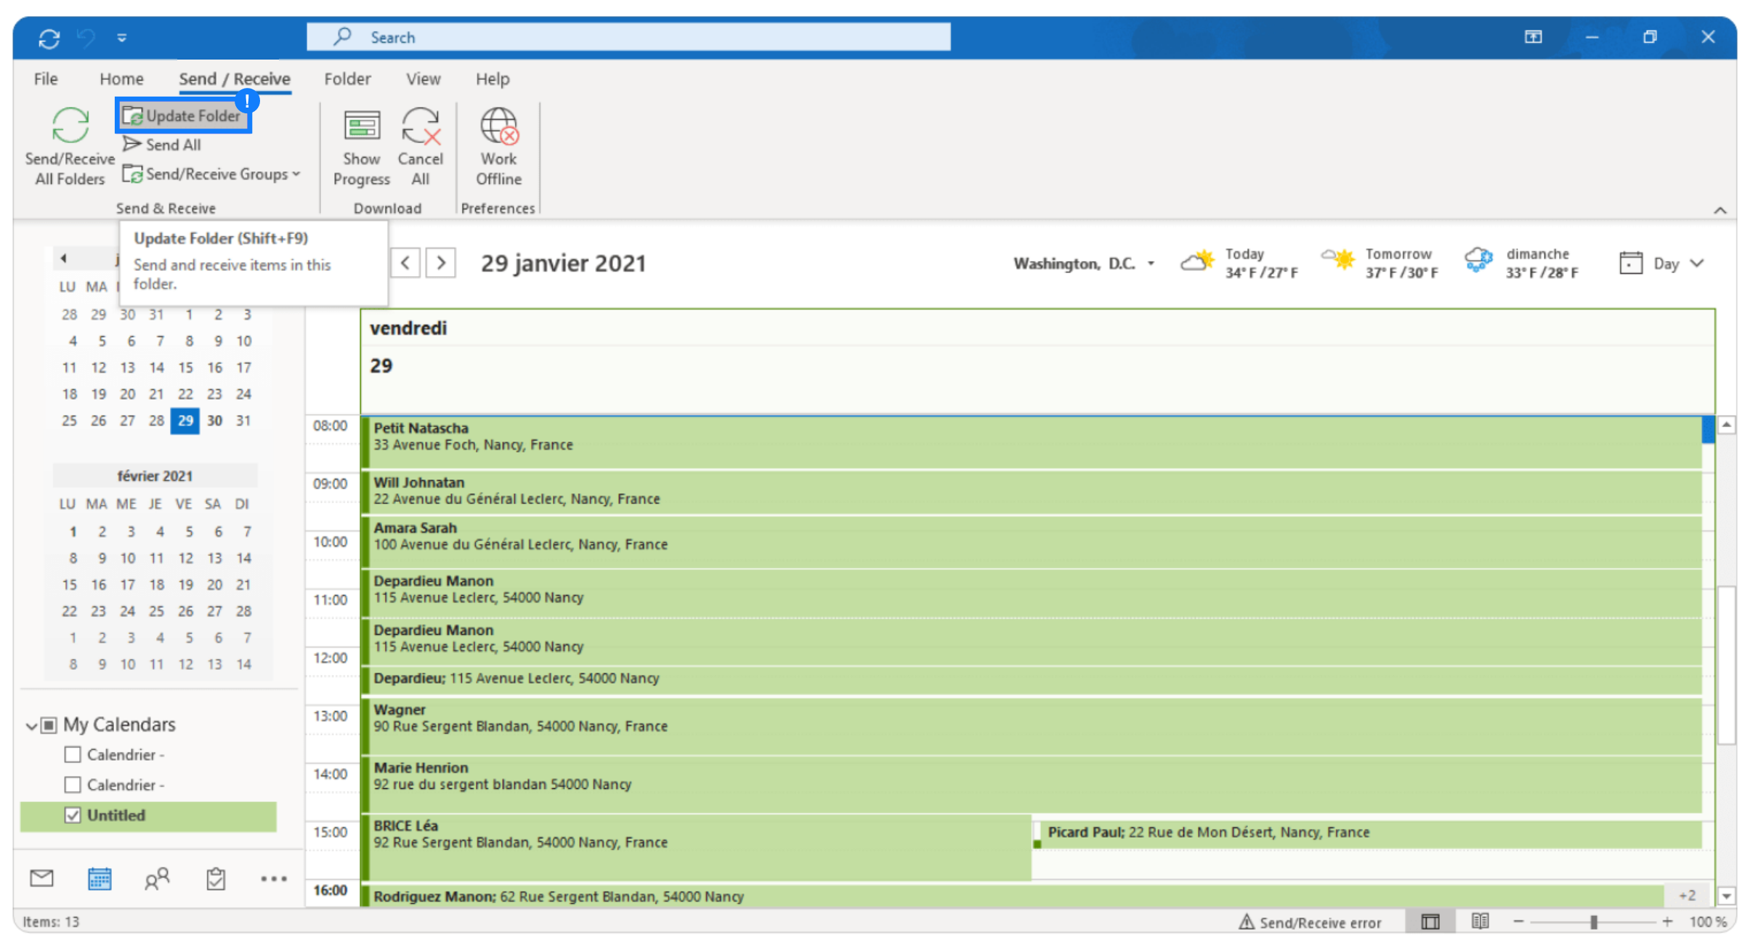
Task: Open the Petit Natascha appointment
Action: coord(1032,442)
